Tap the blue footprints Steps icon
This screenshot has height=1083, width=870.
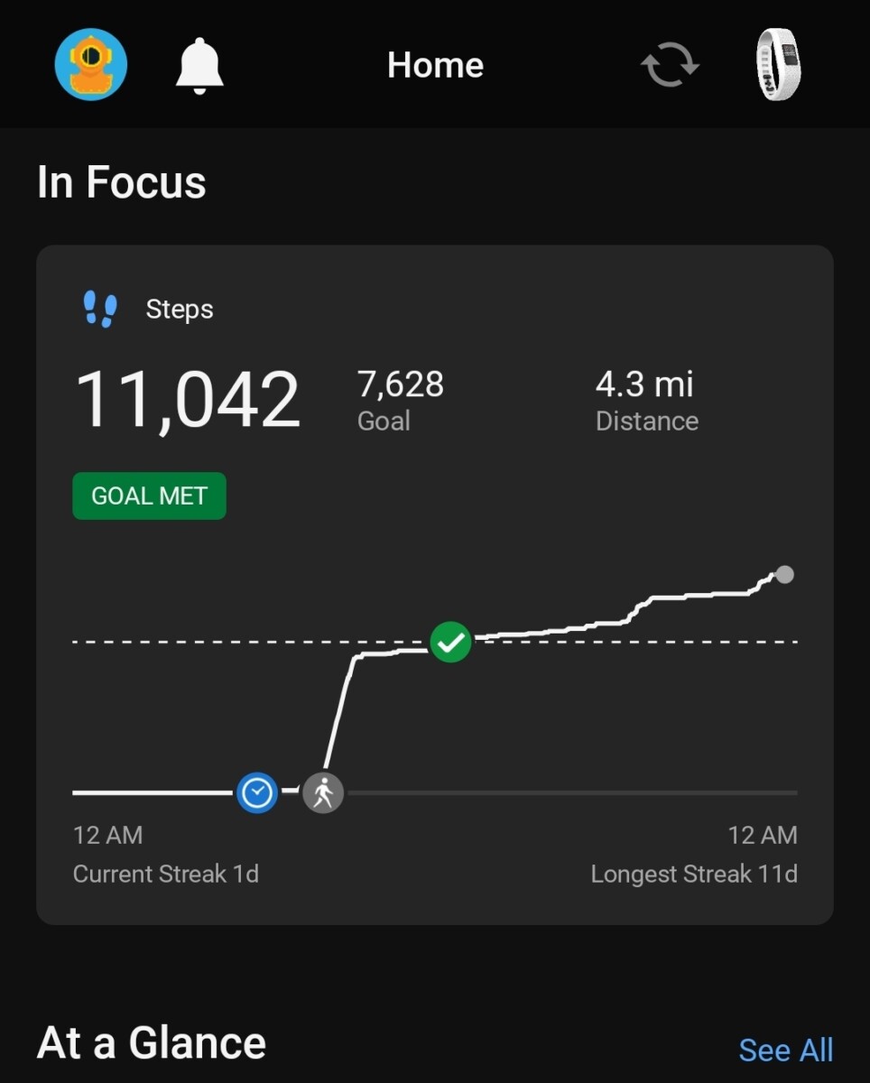click(x=100, y=310)
